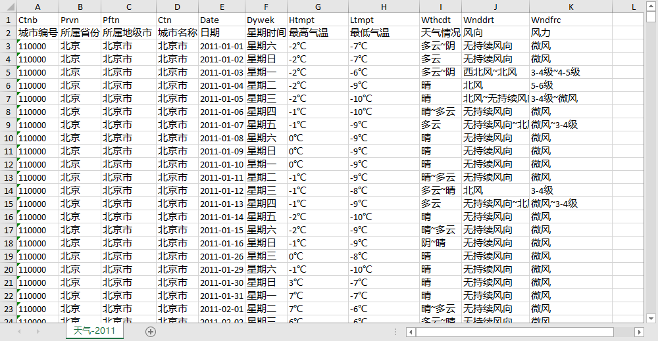Select column D header
658x341 pixels.
(x=178, y=7)
